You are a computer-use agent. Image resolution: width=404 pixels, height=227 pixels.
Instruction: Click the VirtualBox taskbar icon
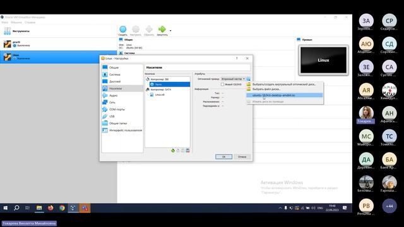tap(73, 208)
